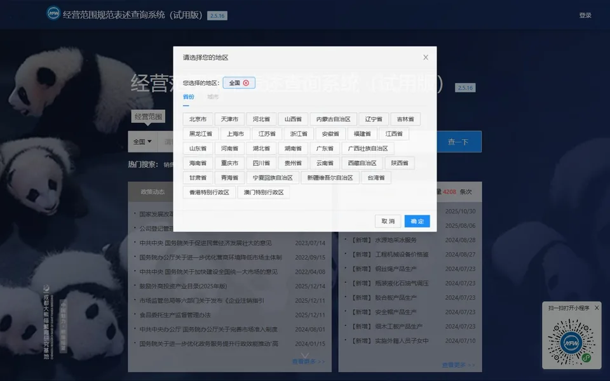Image resolution: width=610 pixels, height=381 pixels.
Task: Select 广西壮族自治区
Action: (368, 149)
